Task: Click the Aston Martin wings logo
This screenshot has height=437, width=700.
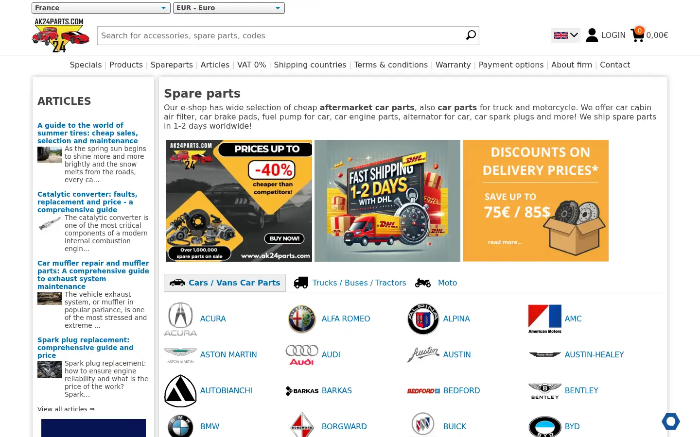Action: point(180,355)
